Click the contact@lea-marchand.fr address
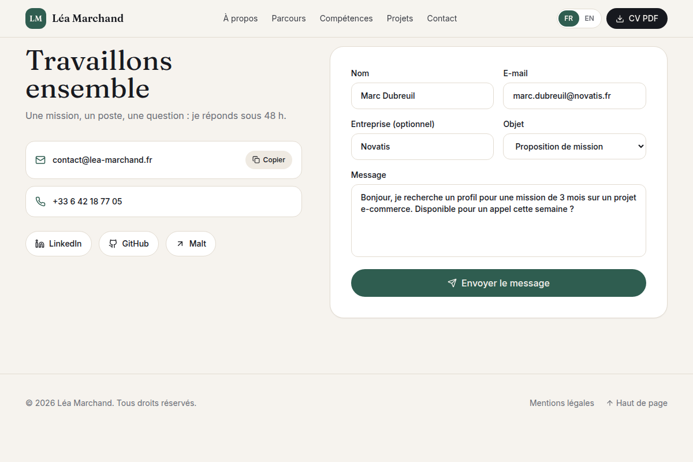This screenshot has width=693, height=462. point(102,160)
